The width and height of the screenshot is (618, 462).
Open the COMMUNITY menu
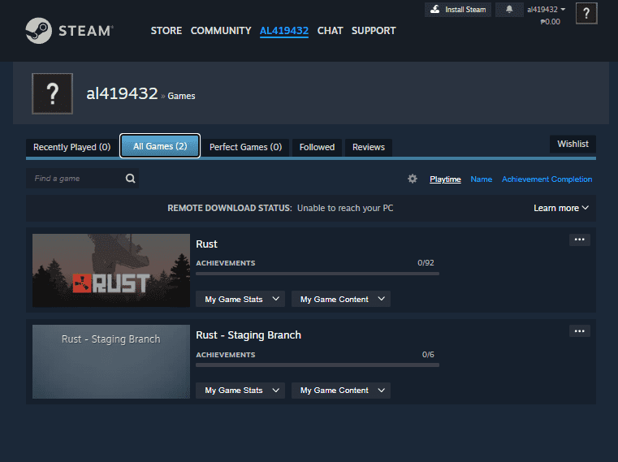(221, 31)
